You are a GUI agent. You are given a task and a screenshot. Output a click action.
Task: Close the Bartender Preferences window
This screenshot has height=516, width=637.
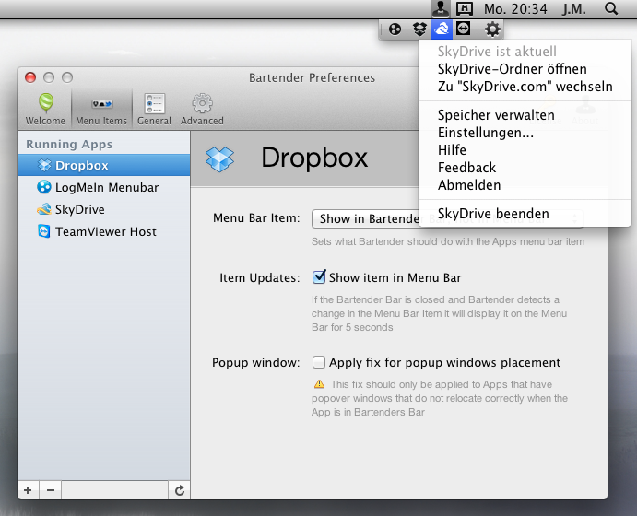pos(30,77)
